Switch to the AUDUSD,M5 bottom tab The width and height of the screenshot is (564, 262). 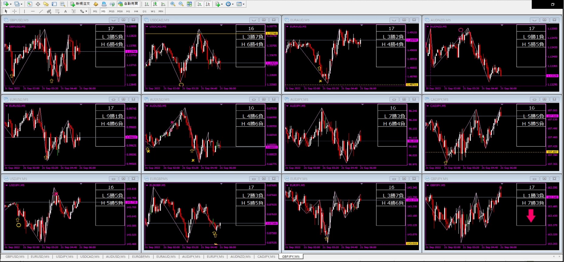(116, 257)
